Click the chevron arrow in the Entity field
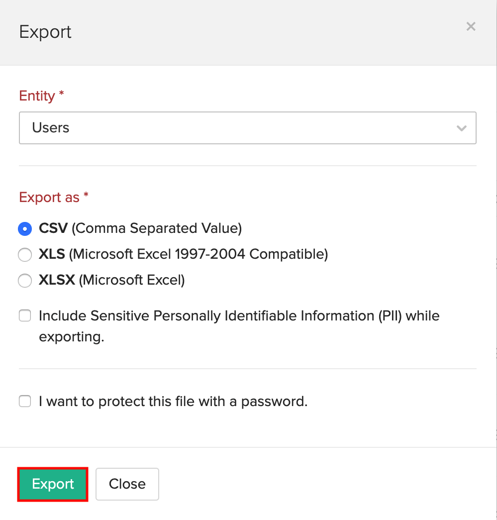497x520 pixels. (461, 128)
